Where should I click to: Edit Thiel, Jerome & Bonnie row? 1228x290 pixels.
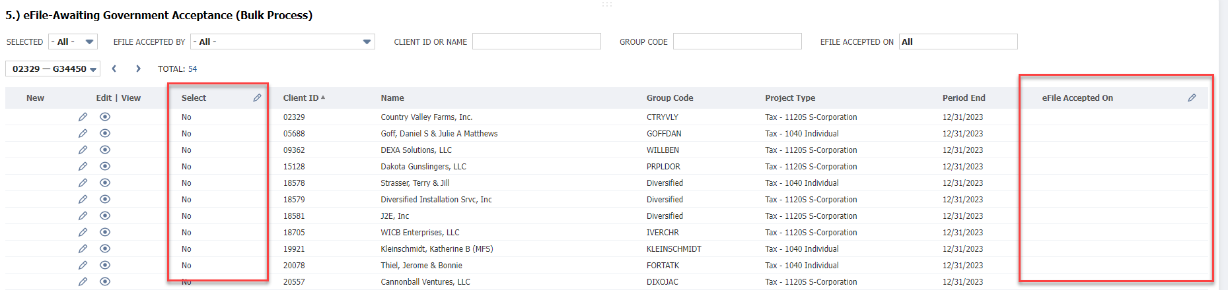click(83, 265)
